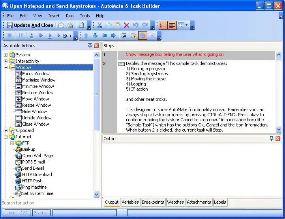
Task: Click Available Actions scrollbar down arrow
Action: tap(97, 194)
